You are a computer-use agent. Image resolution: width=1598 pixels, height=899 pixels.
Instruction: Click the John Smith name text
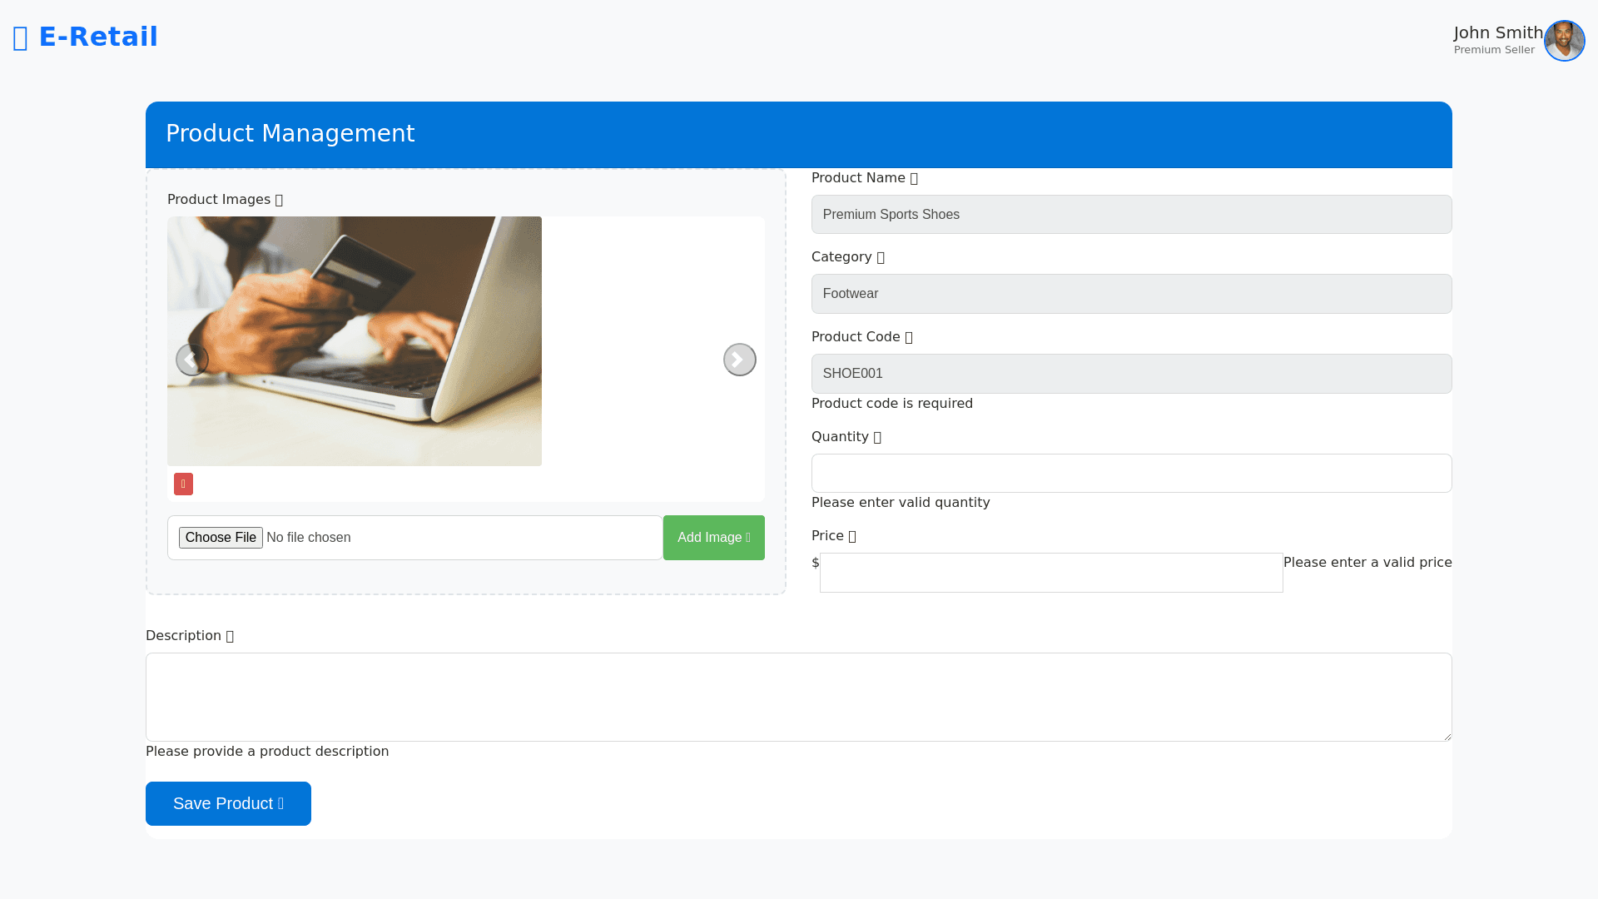click(1497, 32)
